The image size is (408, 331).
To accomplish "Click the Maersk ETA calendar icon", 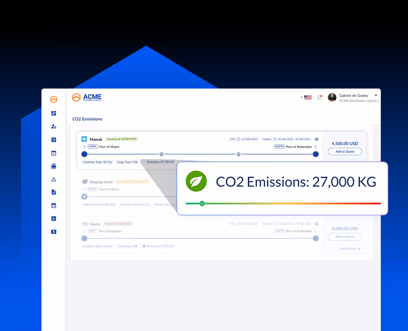I will click(239, 139).
